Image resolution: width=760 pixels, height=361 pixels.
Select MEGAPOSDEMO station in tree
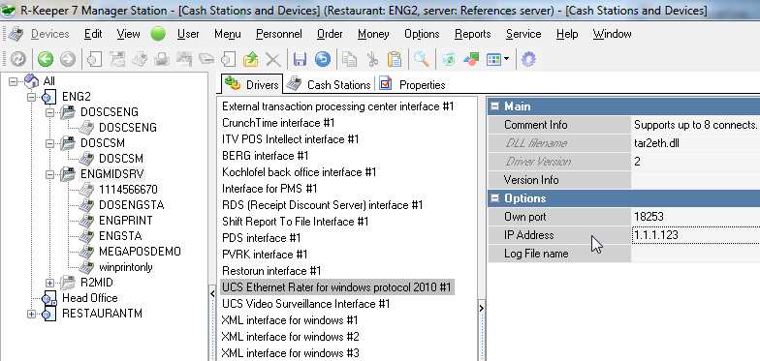click(140, 252)
